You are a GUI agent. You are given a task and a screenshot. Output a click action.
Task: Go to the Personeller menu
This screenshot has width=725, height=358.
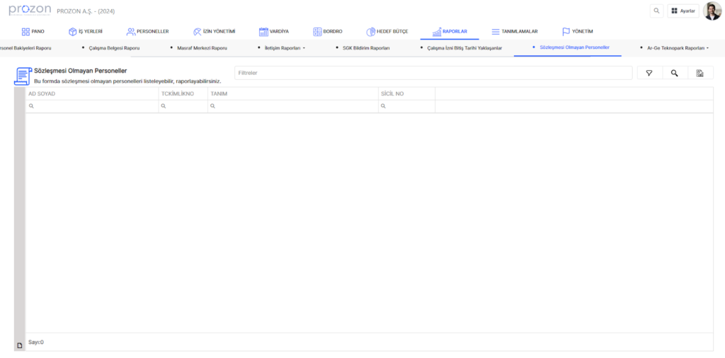tap(147, 32)
